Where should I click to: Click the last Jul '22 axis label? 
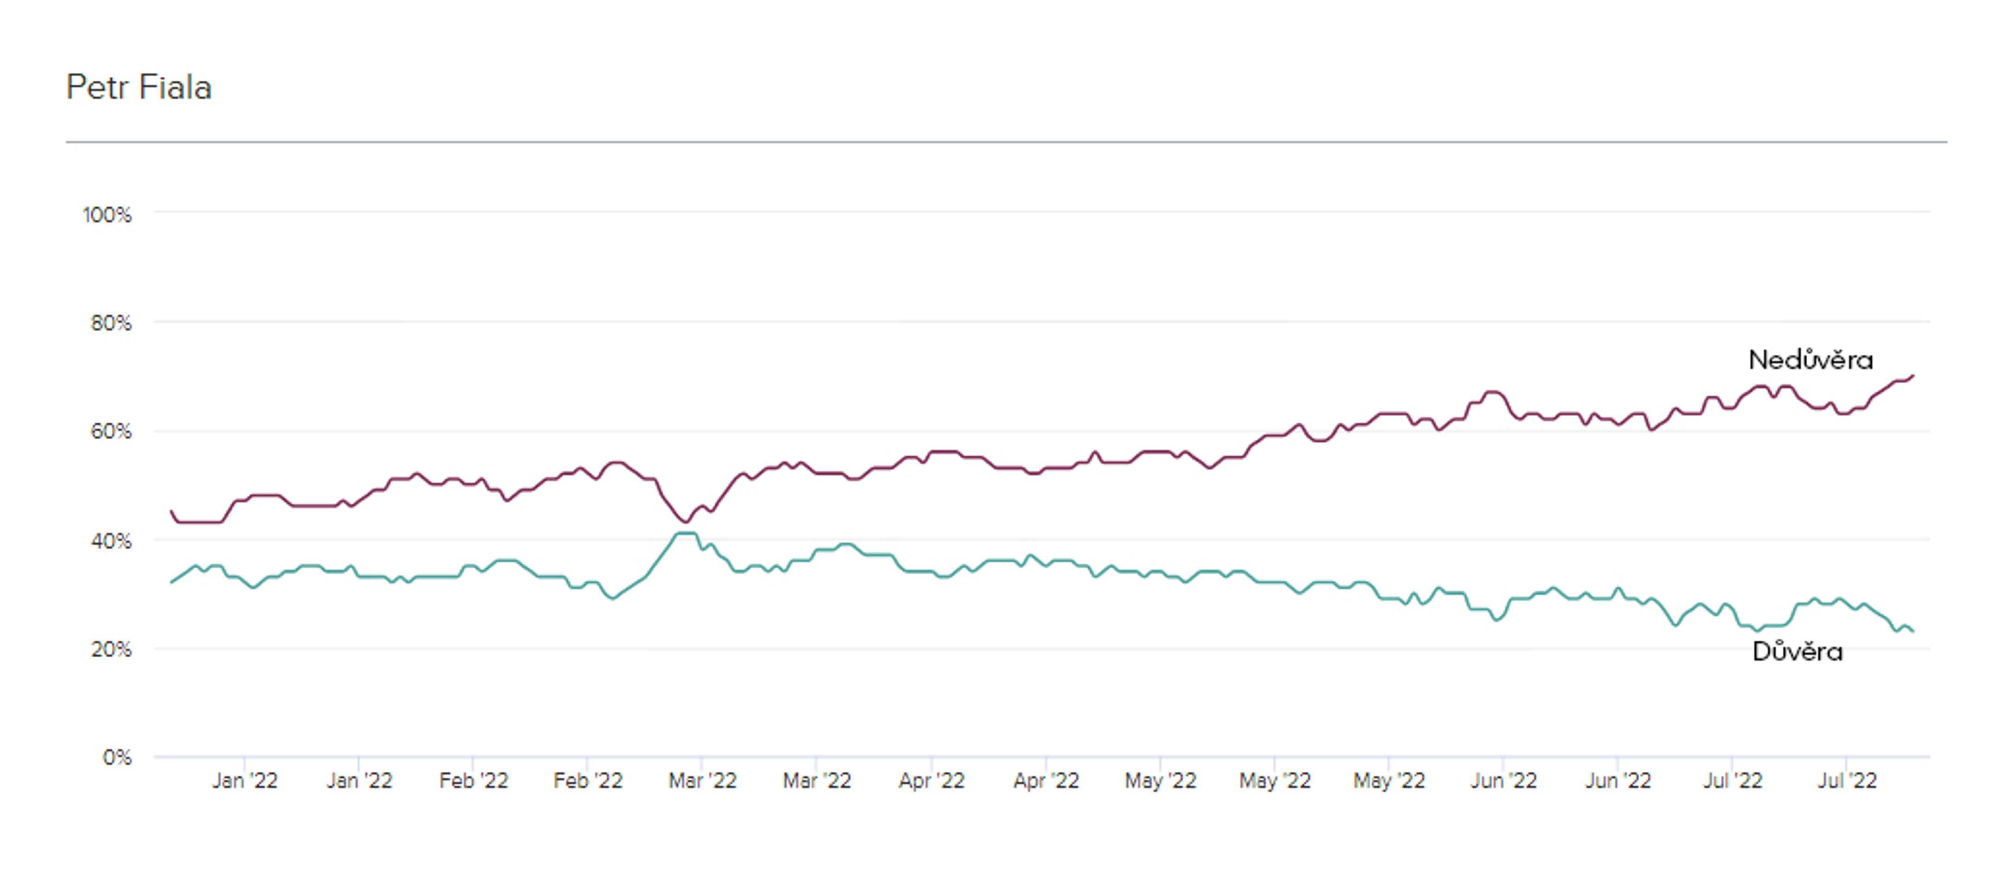tap(1847, 780)
